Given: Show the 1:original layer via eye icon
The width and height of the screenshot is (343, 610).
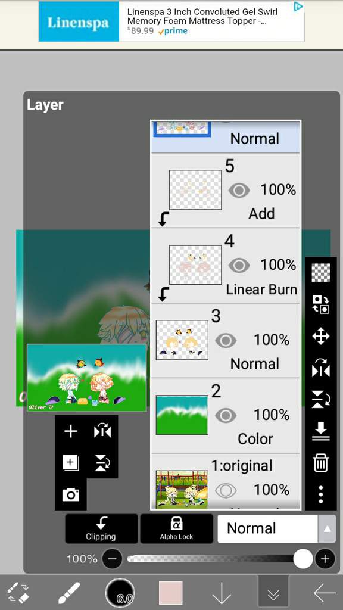Looking at the screenshot, I should tap(226, 491).
